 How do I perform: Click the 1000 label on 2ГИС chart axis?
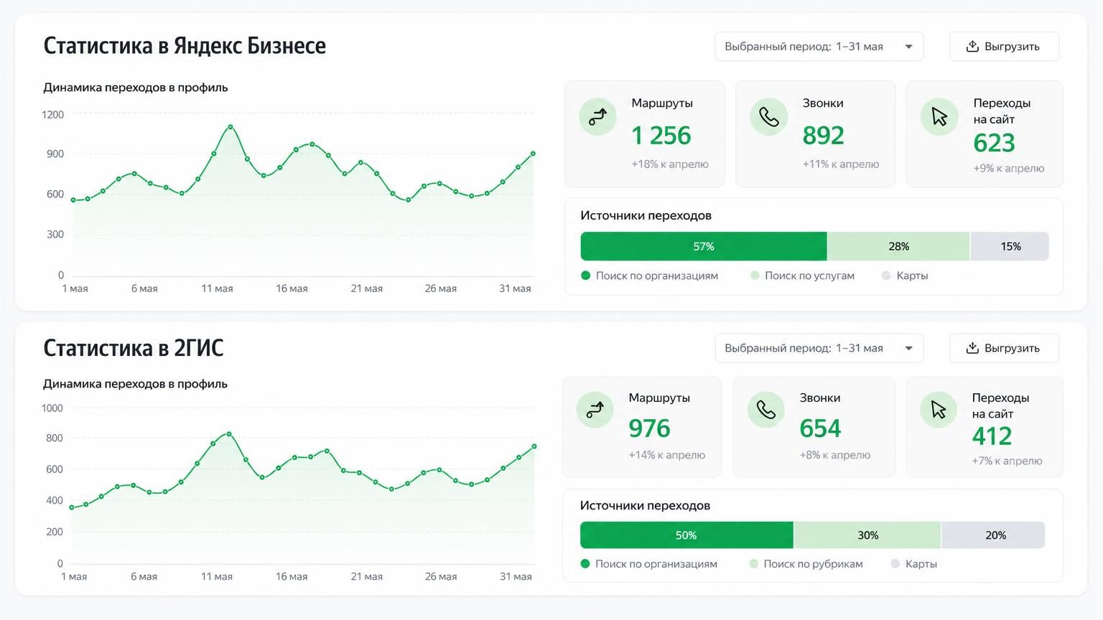52,408
